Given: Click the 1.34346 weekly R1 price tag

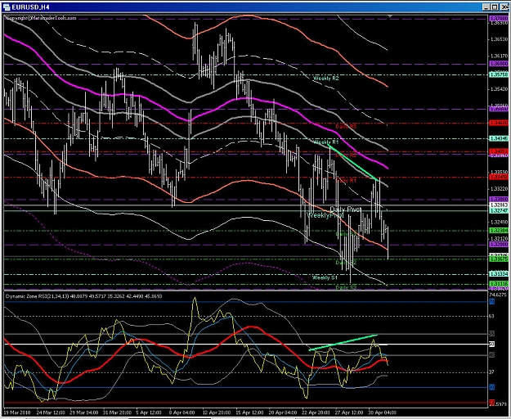Looking at the screenshot, I should coord(499,138).
